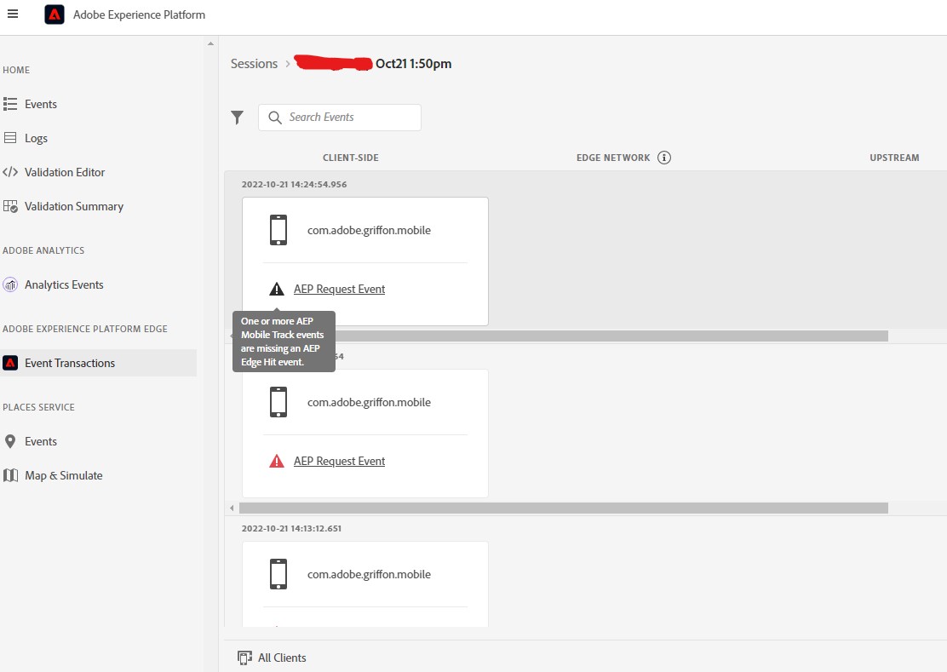Click the Upstream column header
Viewport: 947px width, 672px height.
[894, 157]
